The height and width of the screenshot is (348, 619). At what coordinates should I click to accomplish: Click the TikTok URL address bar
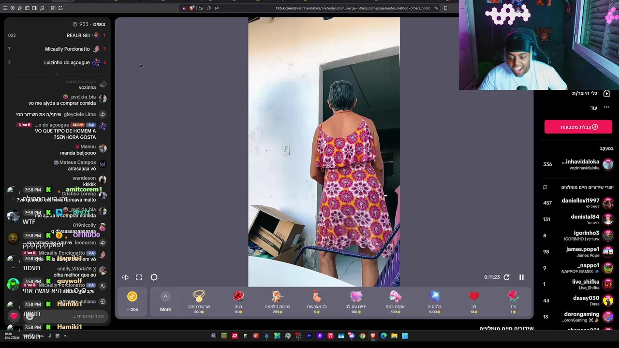[x=353, y=8]
